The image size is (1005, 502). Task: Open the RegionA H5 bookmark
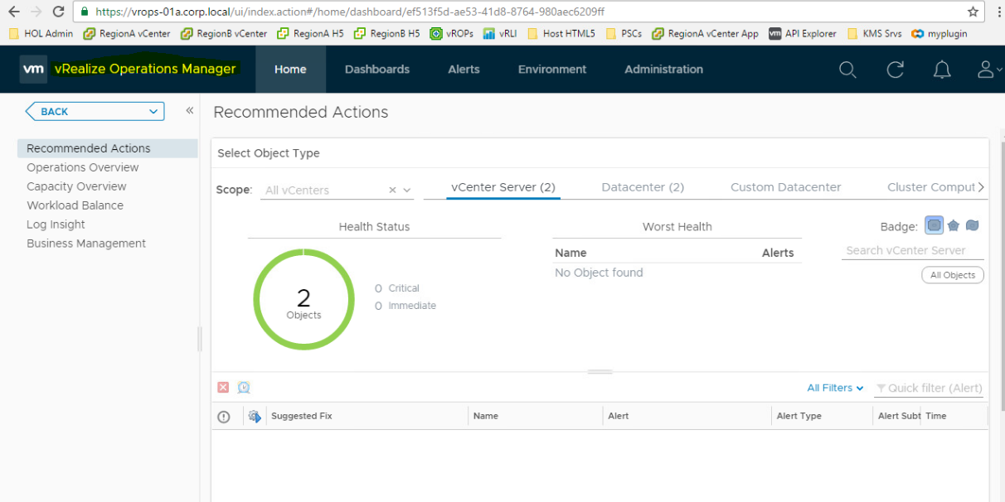[310, 34]
